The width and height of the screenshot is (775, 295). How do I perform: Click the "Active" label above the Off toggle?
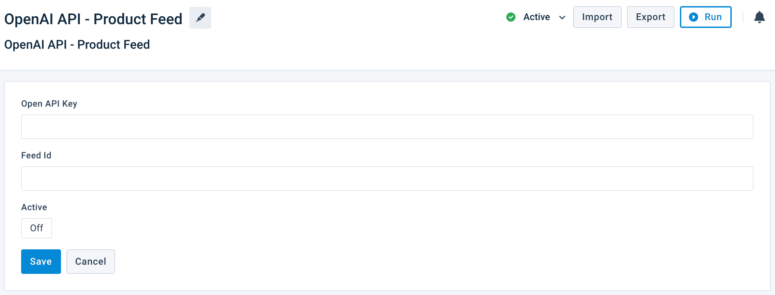34,207
